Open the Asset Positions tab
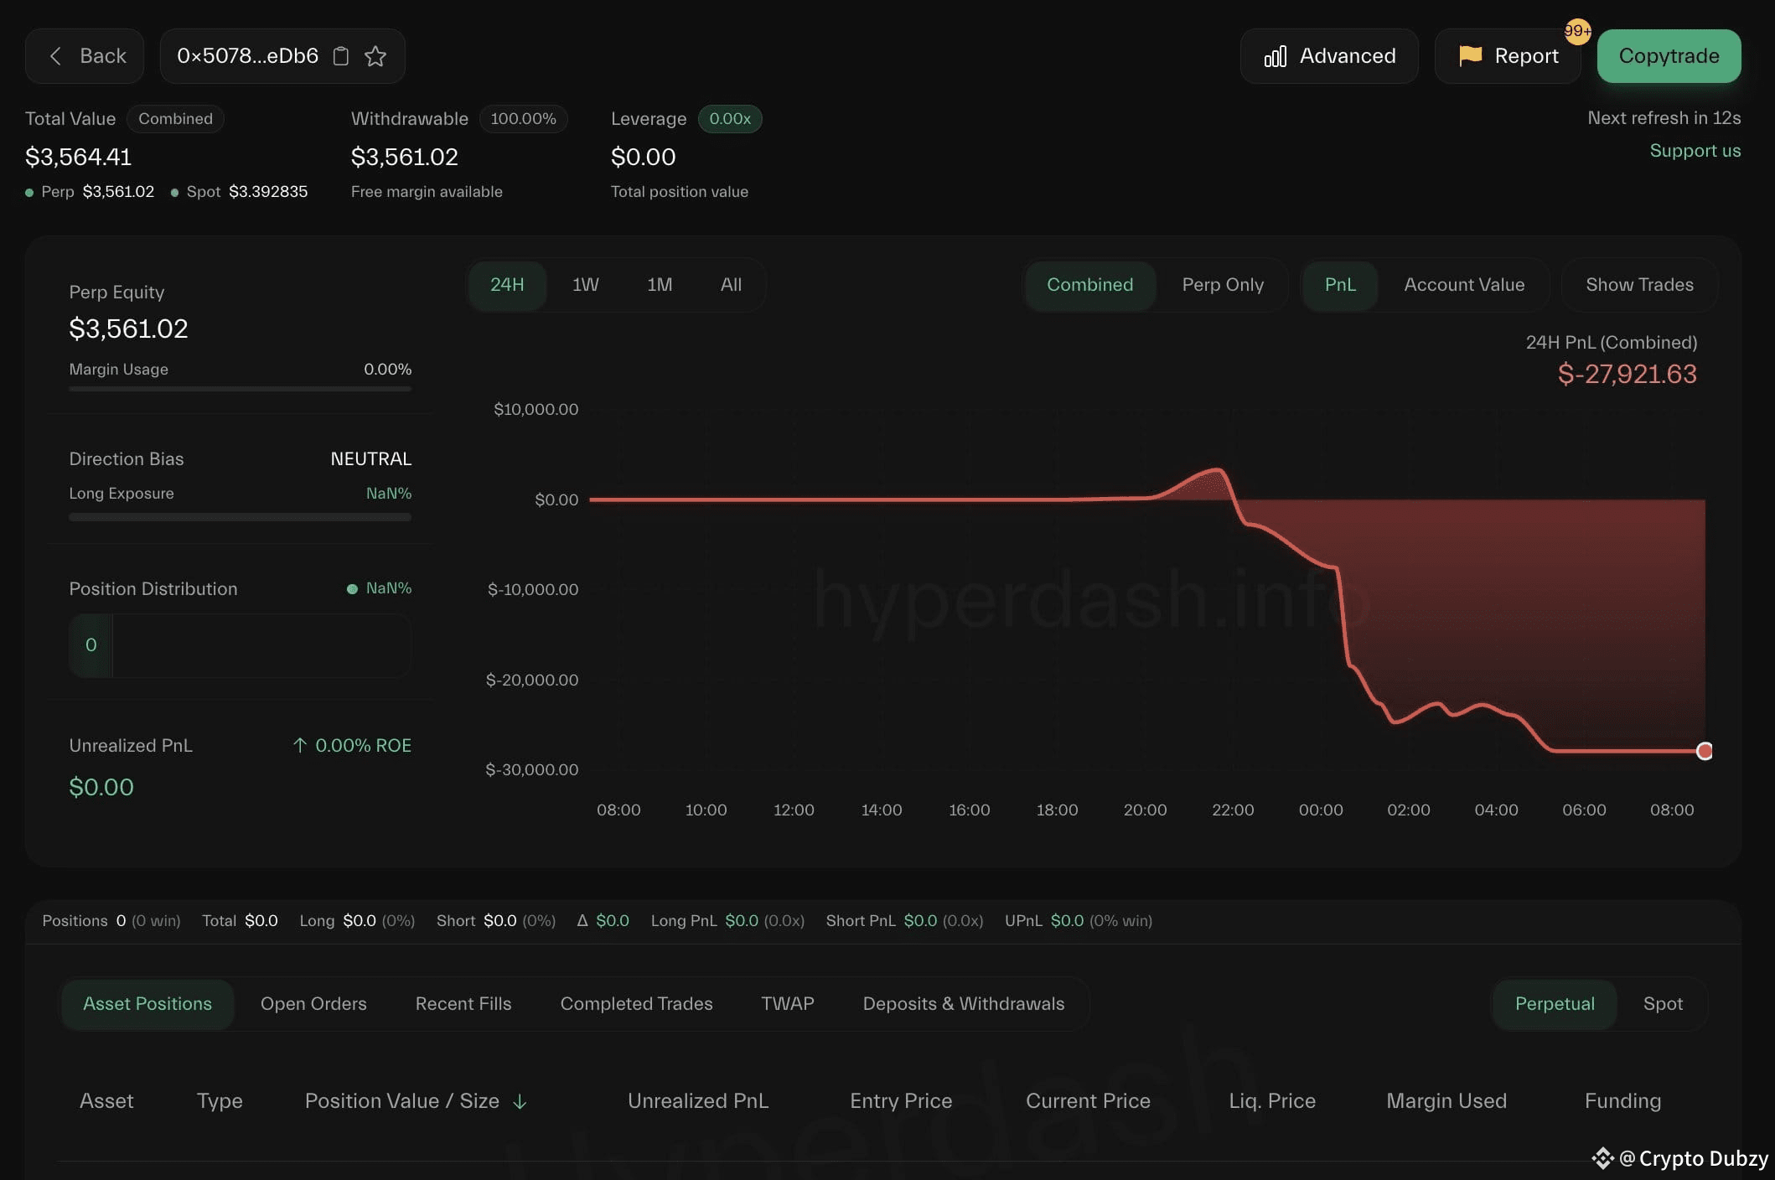This screenshot has height=1180, width=1775. 147,1004
